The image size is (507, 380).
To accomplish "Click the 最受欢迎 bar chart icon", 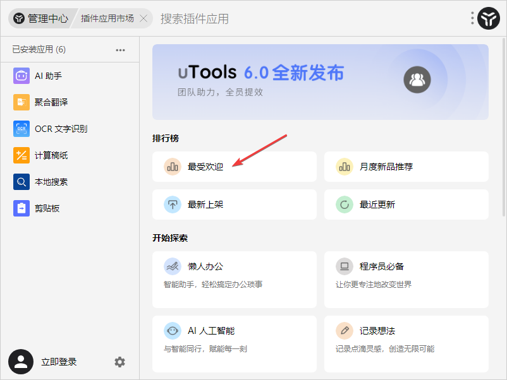I will [x=173, y=167].
